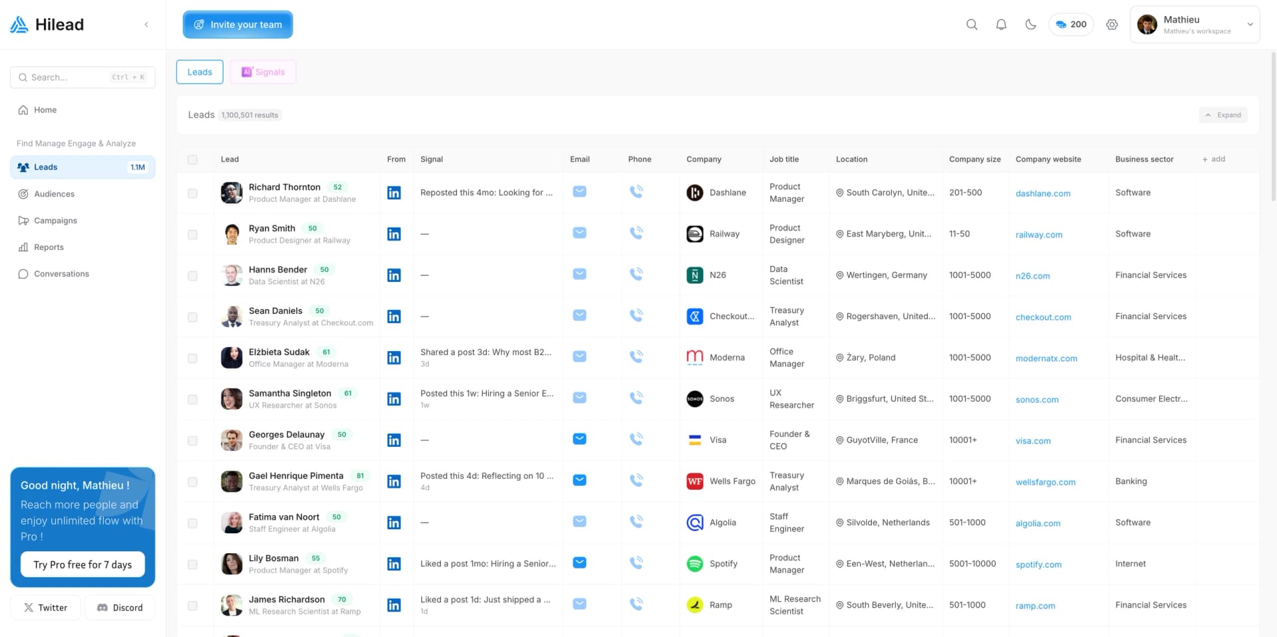Screen dimensions: 1277x637
Task: Open Lily Bosman's LinkedIn icon
Action: 394,564
